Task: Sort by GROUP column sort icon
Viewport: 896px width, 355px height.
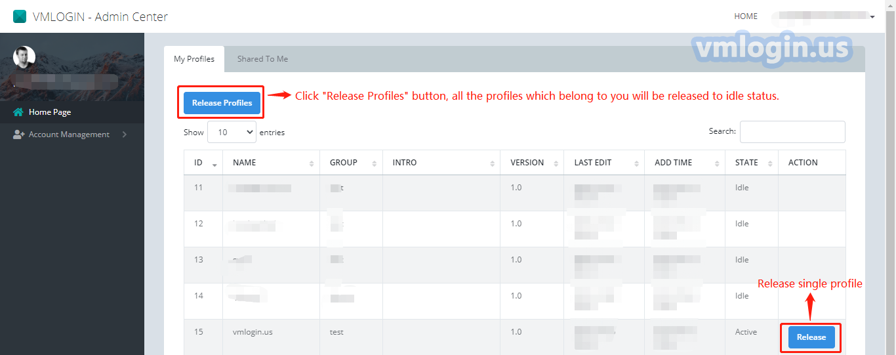Action: [x=374, y=163]
